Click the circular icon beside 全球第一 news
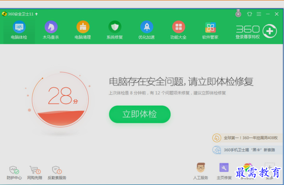The width and height of the screenshot is (284, 185). (217, 138)
